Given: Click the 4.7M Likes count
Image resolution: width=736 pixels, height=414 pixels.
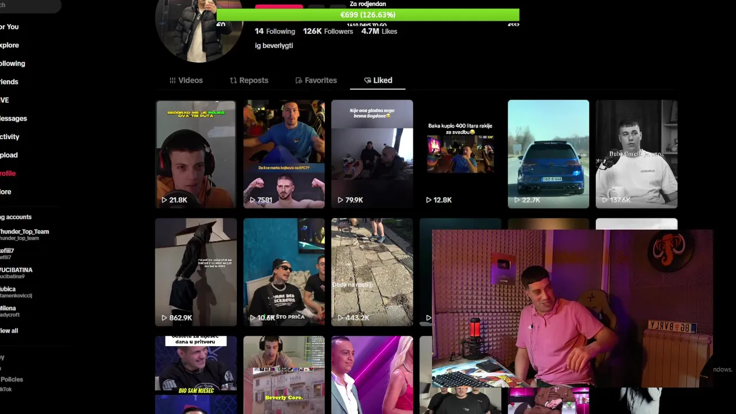Looking at the screenshot, I should [x=379, y=32].
